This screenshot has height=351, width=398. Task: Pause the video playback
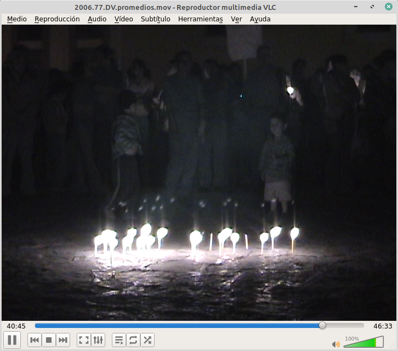[x=12, y=340]
